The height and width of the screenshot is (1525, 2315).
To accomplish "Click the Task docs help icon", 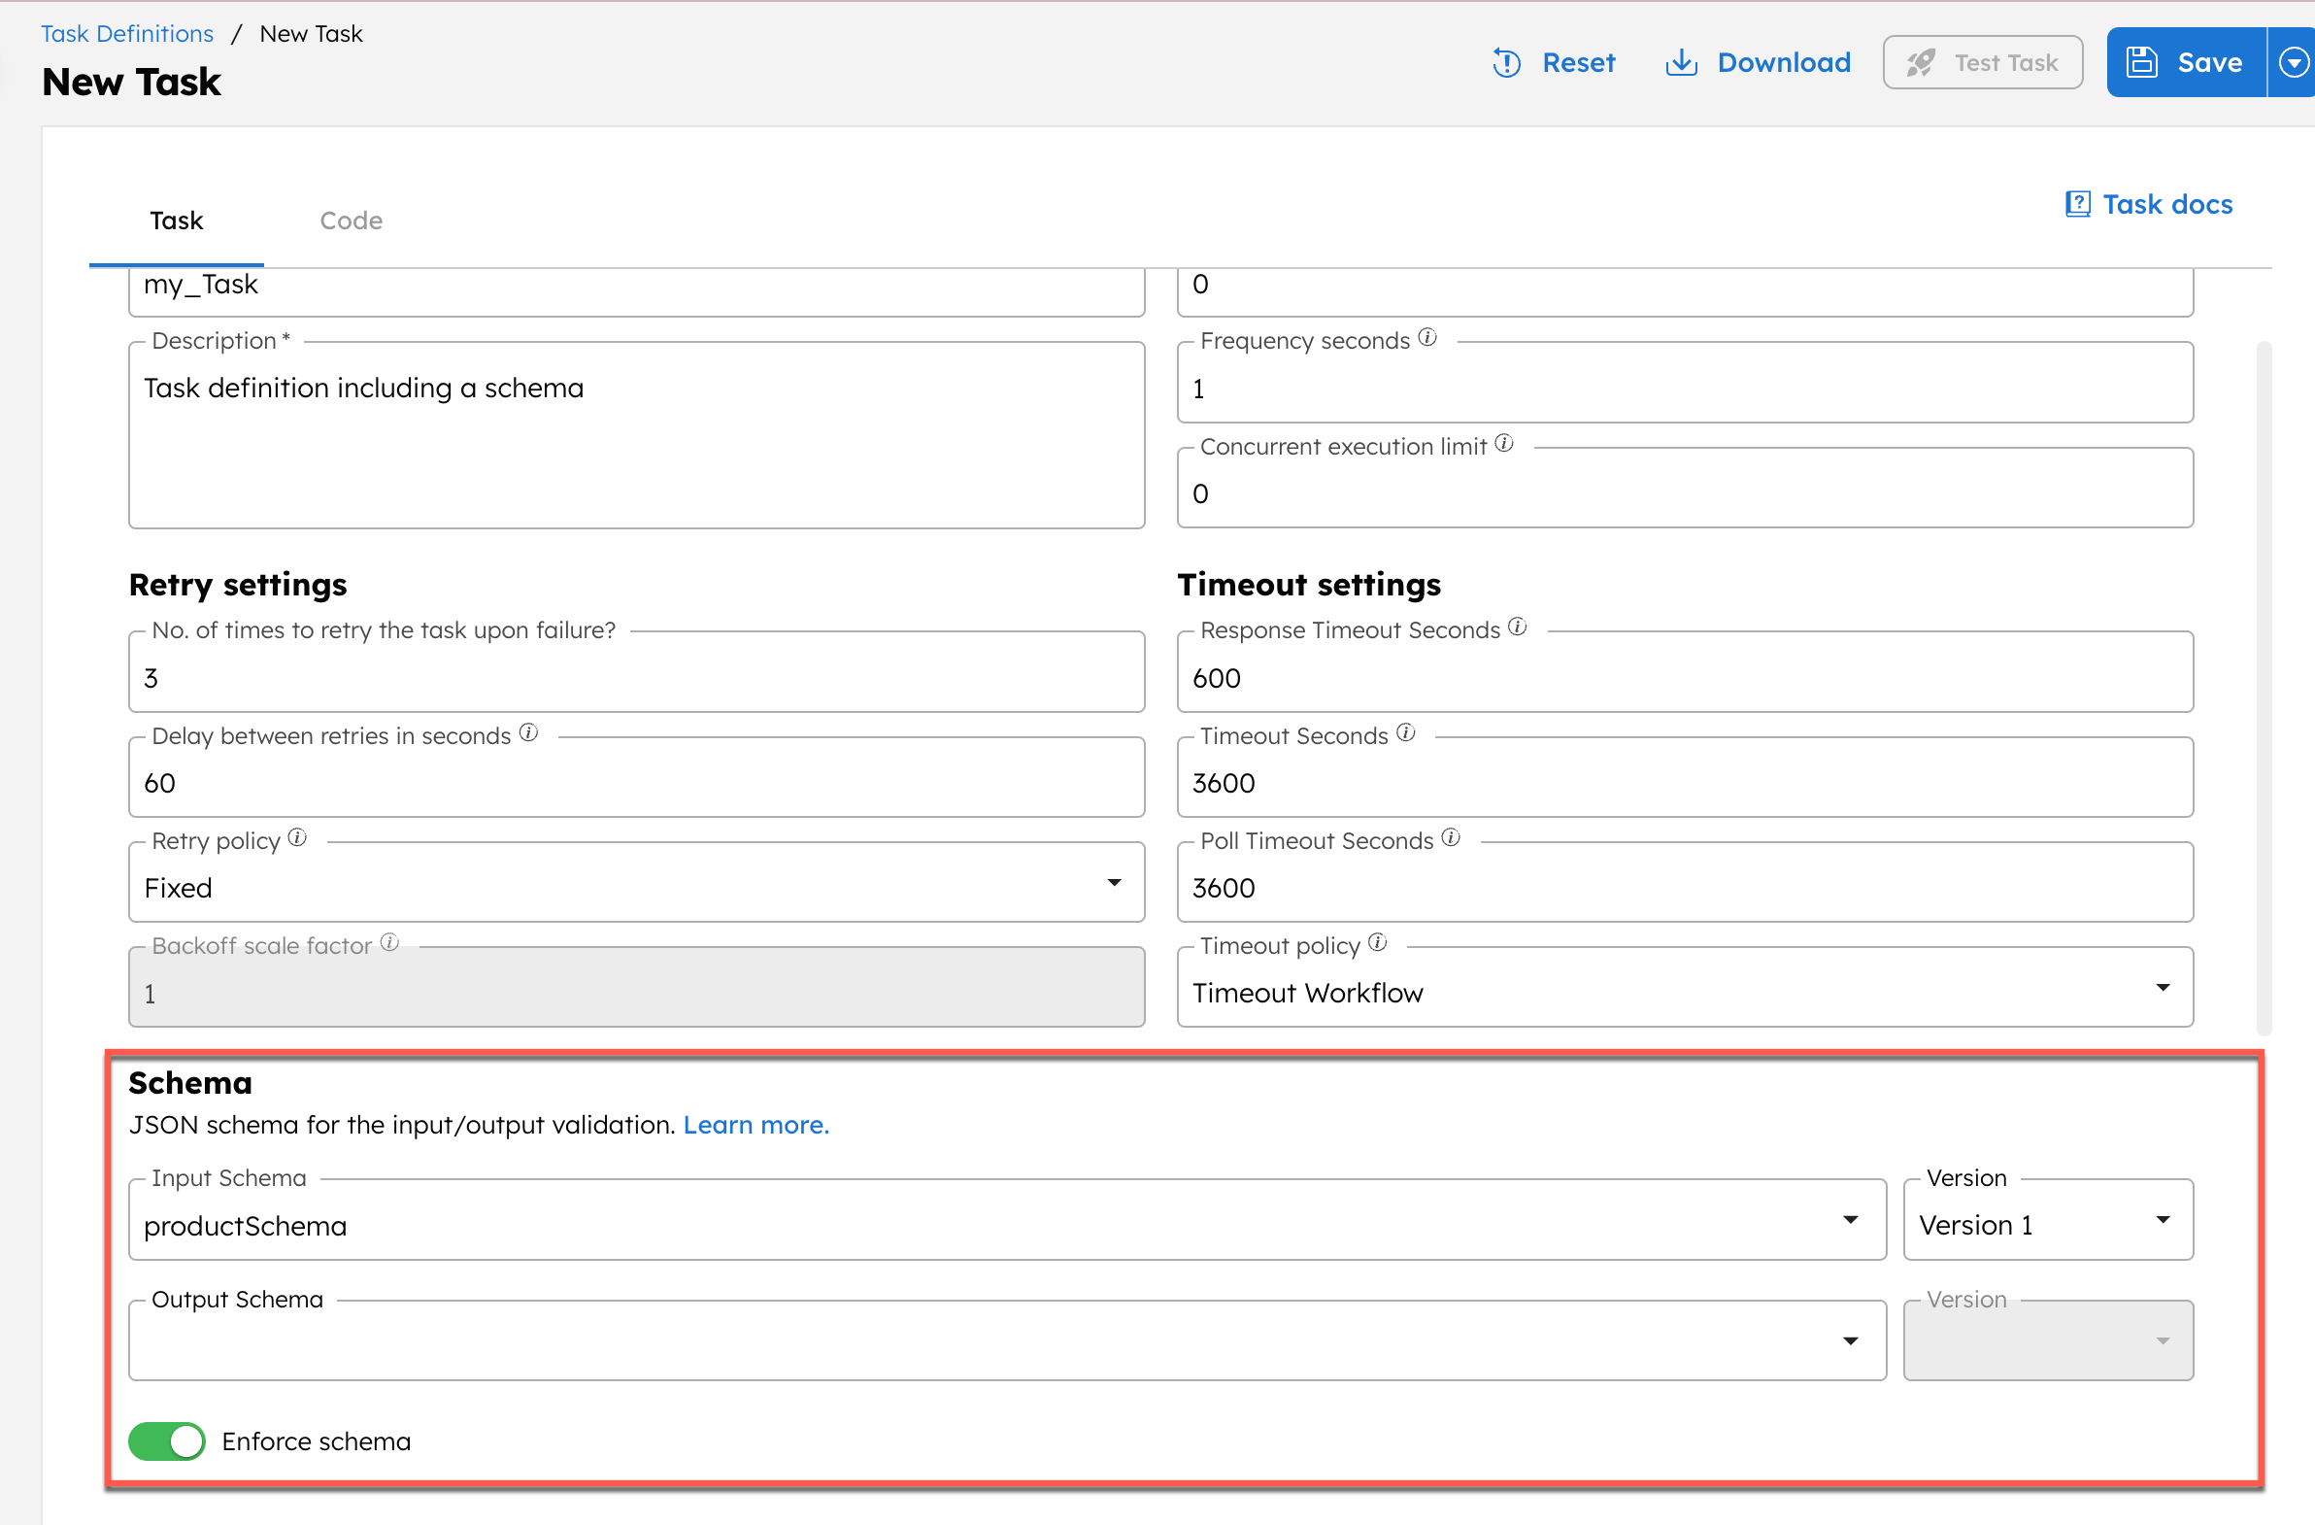I will click(2078, 203).
